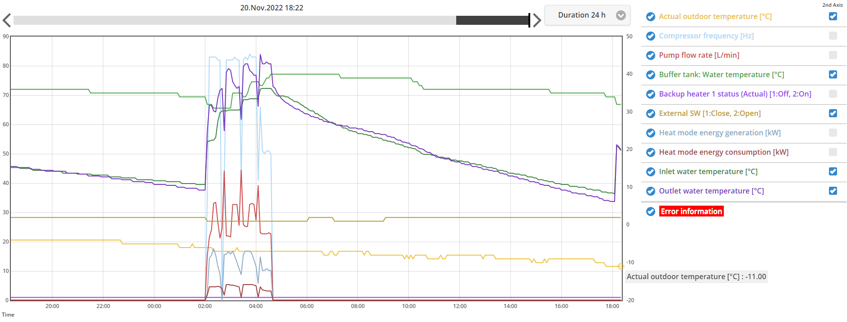
Task: Toggle Pump flow rate series circle icon
Action: 650,55
